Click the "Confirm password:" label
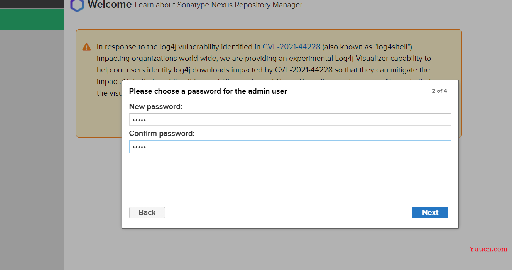Image resolution: width=512 pixels, height=270 pixels. pyautogui.click(x=162, y=134)
